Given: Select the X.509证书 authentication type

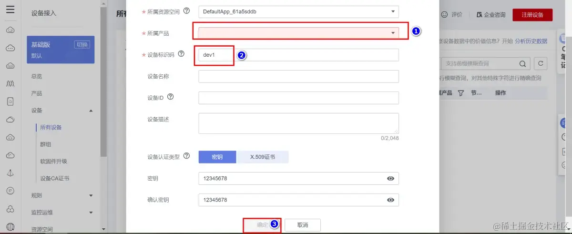Looking at the screenshot, I should [x=262, y=157].
